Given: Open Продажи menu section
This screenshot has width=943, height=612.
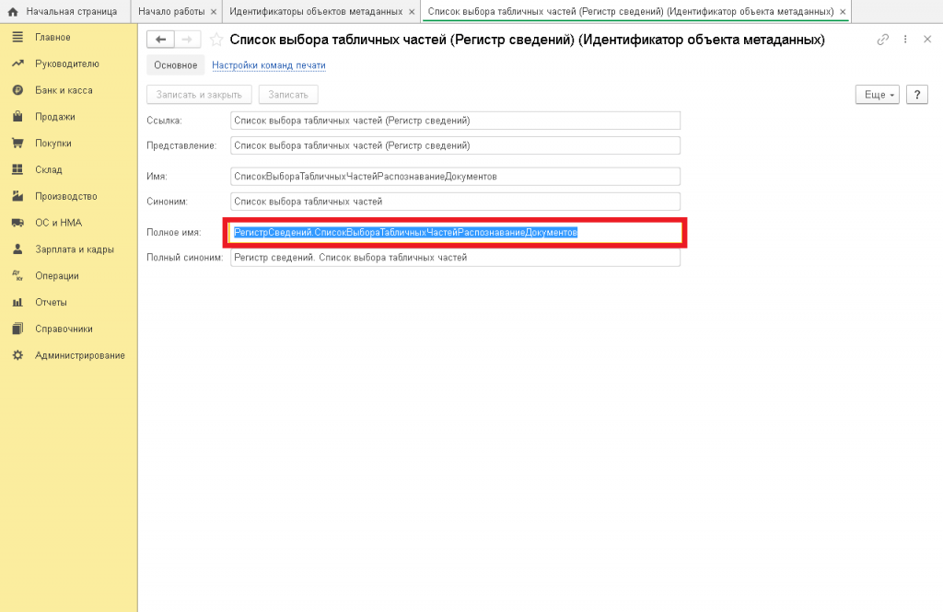Looking at the screenshot, I should [x=54, y=117].
